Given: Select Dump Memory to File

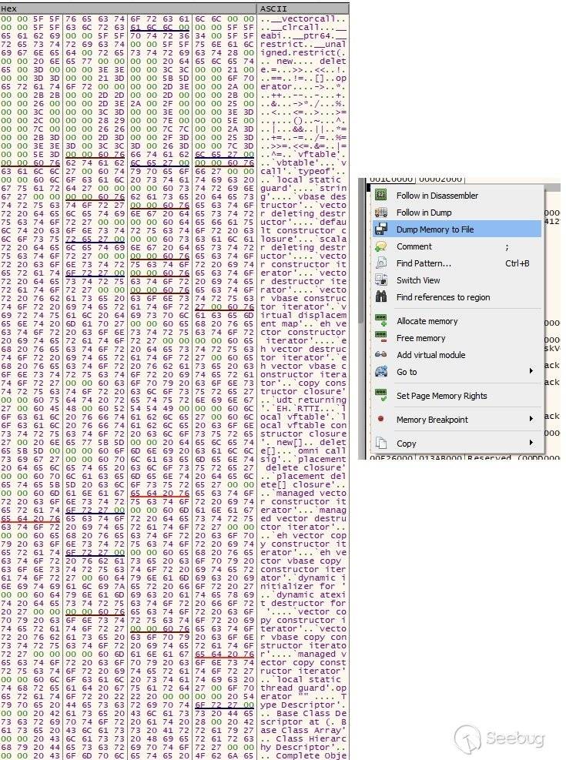Looking at the screenshot, I should pyautogui.click(x=457, y=229).
